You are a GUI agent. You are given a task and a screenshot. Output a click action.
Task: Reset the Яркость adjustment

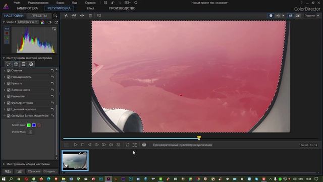tap(52, 83)
